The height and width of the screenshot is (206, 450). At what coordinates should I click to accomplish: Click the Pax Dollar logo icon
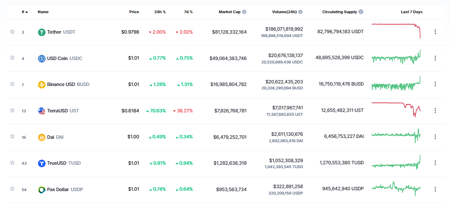coord(42,190)
